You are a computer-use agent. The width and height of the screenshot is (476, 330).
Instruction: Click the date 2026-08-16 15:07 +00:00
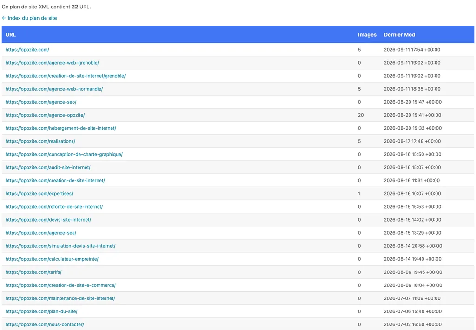click(x=412, y=167)
